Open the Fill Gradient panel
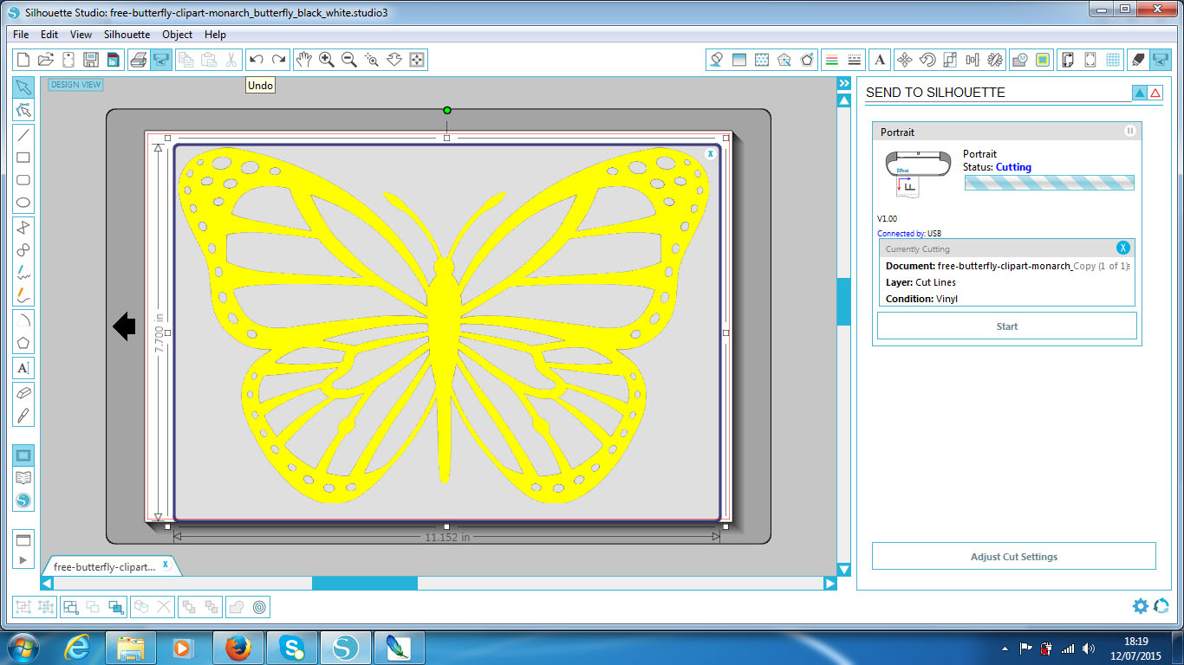This screenshot has height=665, width=1184. 739,60
